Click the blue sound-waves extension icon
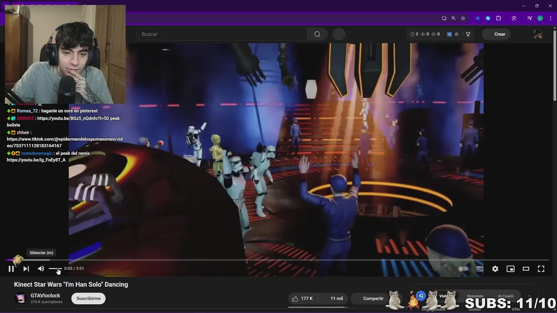Screen dimensions: 557x313 477,18
